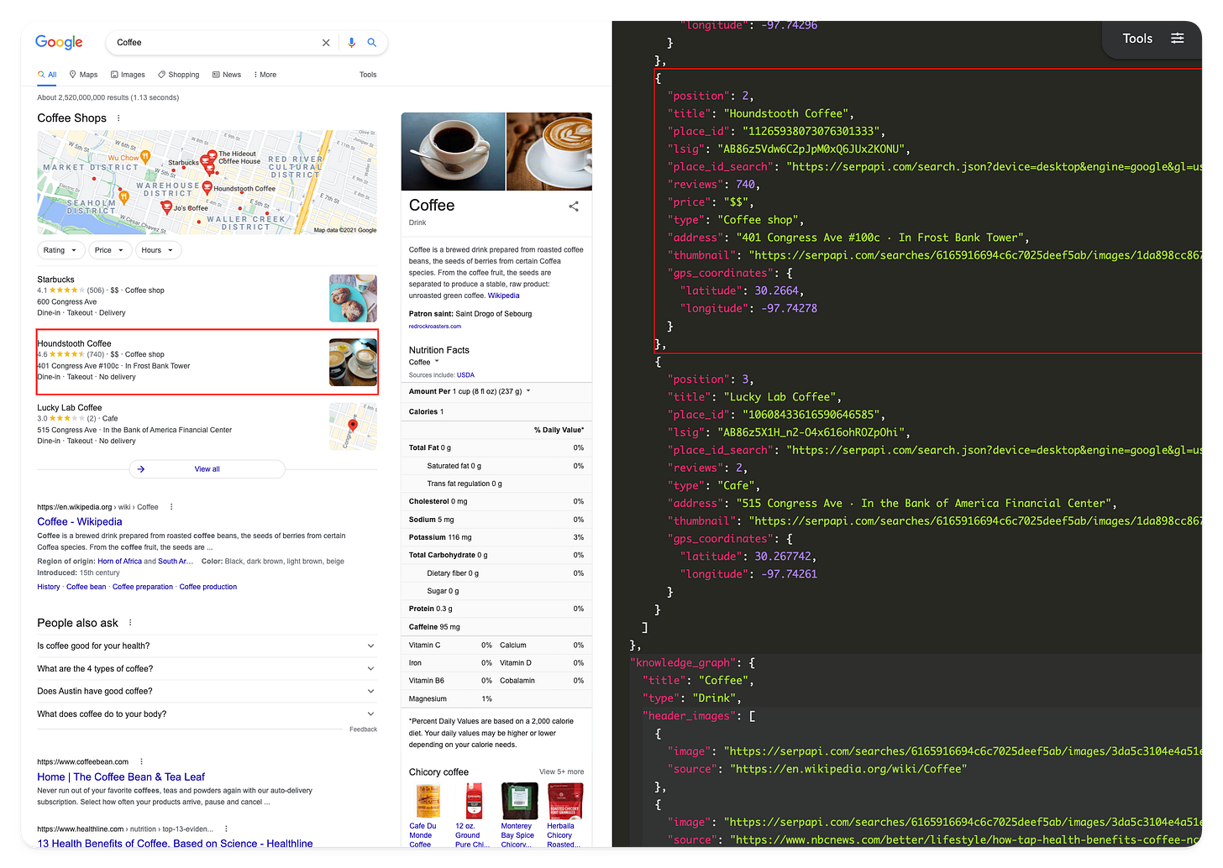
Task: Open three-dot menu beside Wikipedia result URL
Action: point(172,507)
